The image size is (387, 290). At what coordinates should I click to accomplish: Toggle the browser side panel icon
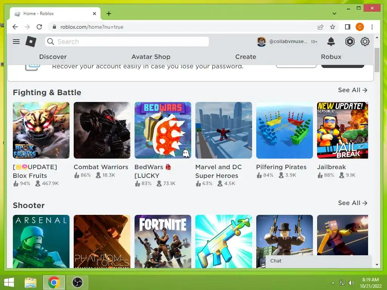[348, 27]
